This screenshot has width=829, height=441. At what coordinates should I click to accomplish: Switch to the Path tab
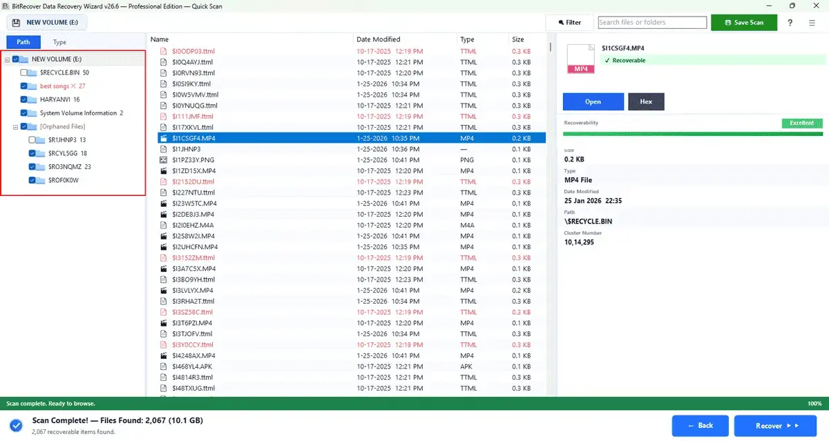tap(23, 42)
